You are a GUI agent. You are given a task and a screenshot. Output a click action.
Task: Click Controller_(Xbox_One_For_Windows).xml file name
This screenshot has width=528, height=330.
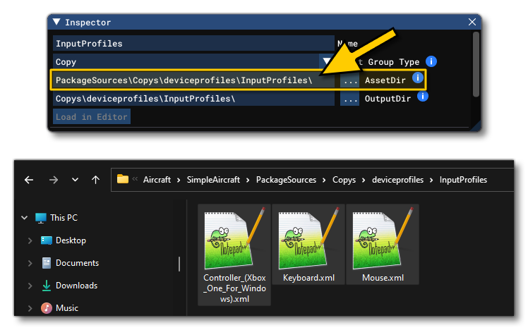(x=234, y=288)
